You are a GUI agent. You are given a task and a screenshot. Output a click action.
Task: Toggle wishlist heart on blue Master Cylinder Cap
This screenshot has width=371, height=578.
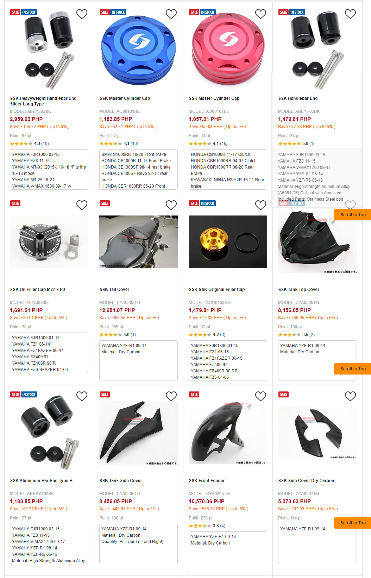click(x=171, y=14)
